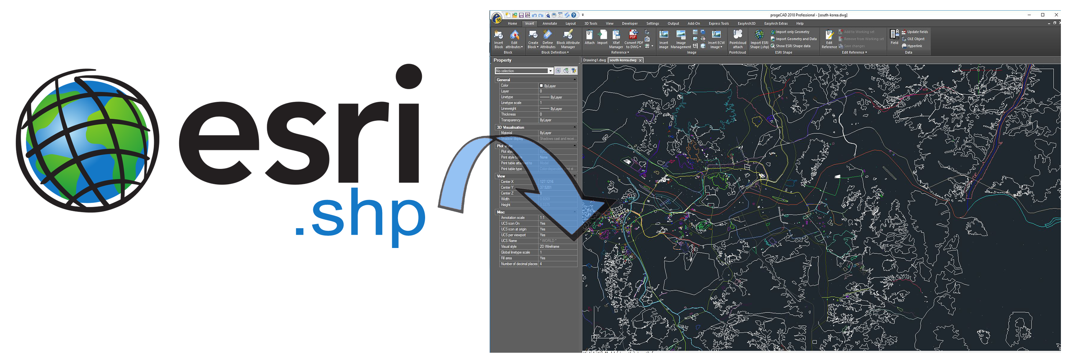Collapse the General property section
1073x363 pixels.
575,79
